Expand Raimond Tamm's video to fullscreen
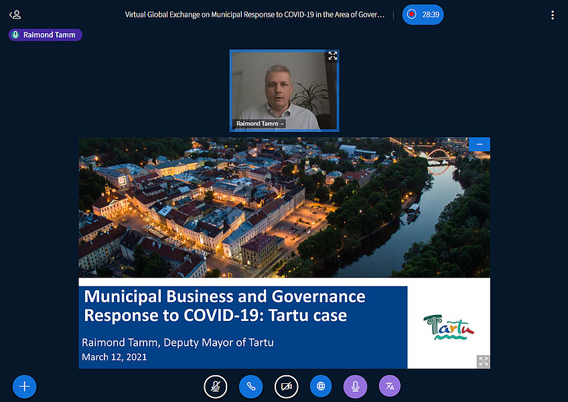568x402 pixels. coord(332,56)
